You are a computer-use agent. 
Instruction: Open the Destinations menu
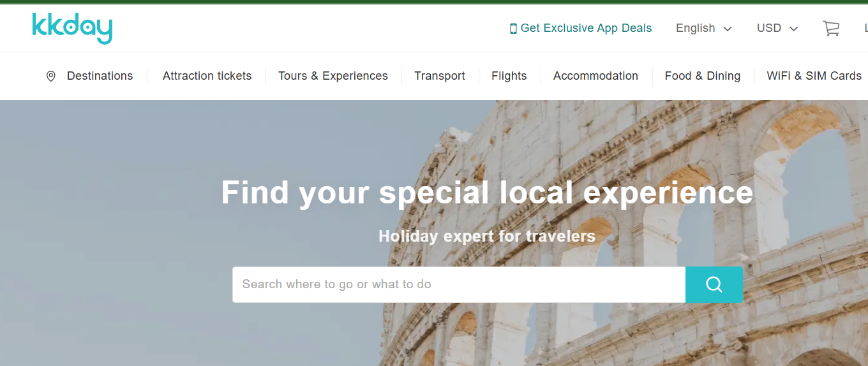(x=100, y=76)
